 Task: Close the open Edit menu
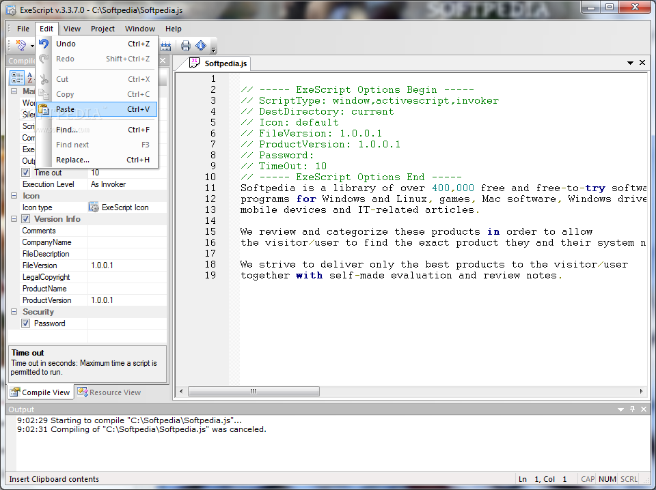pyautogui.click(x=46, y=29)
